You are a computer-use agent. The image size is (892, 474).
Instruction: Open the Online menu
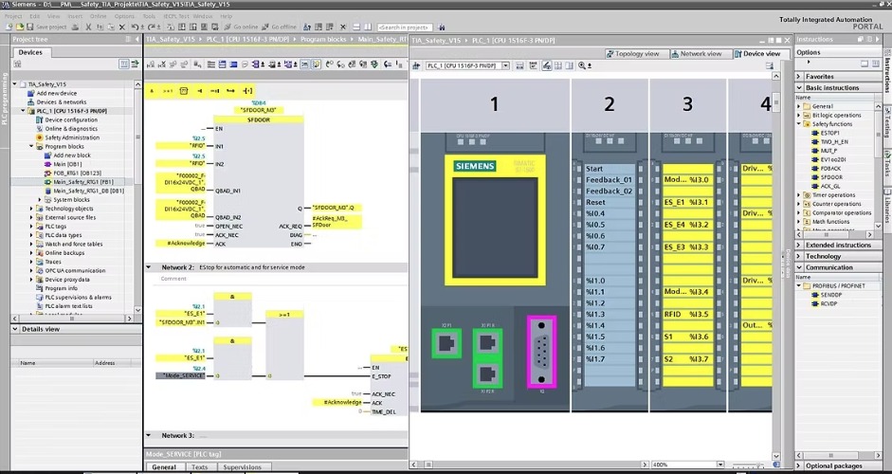pyautogui.click(x=98, y=16)
